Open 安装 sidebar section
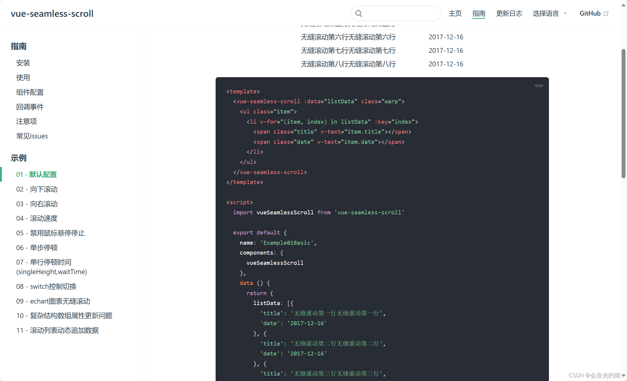This screenshot has width=627, height=381. tap(23, 63)
